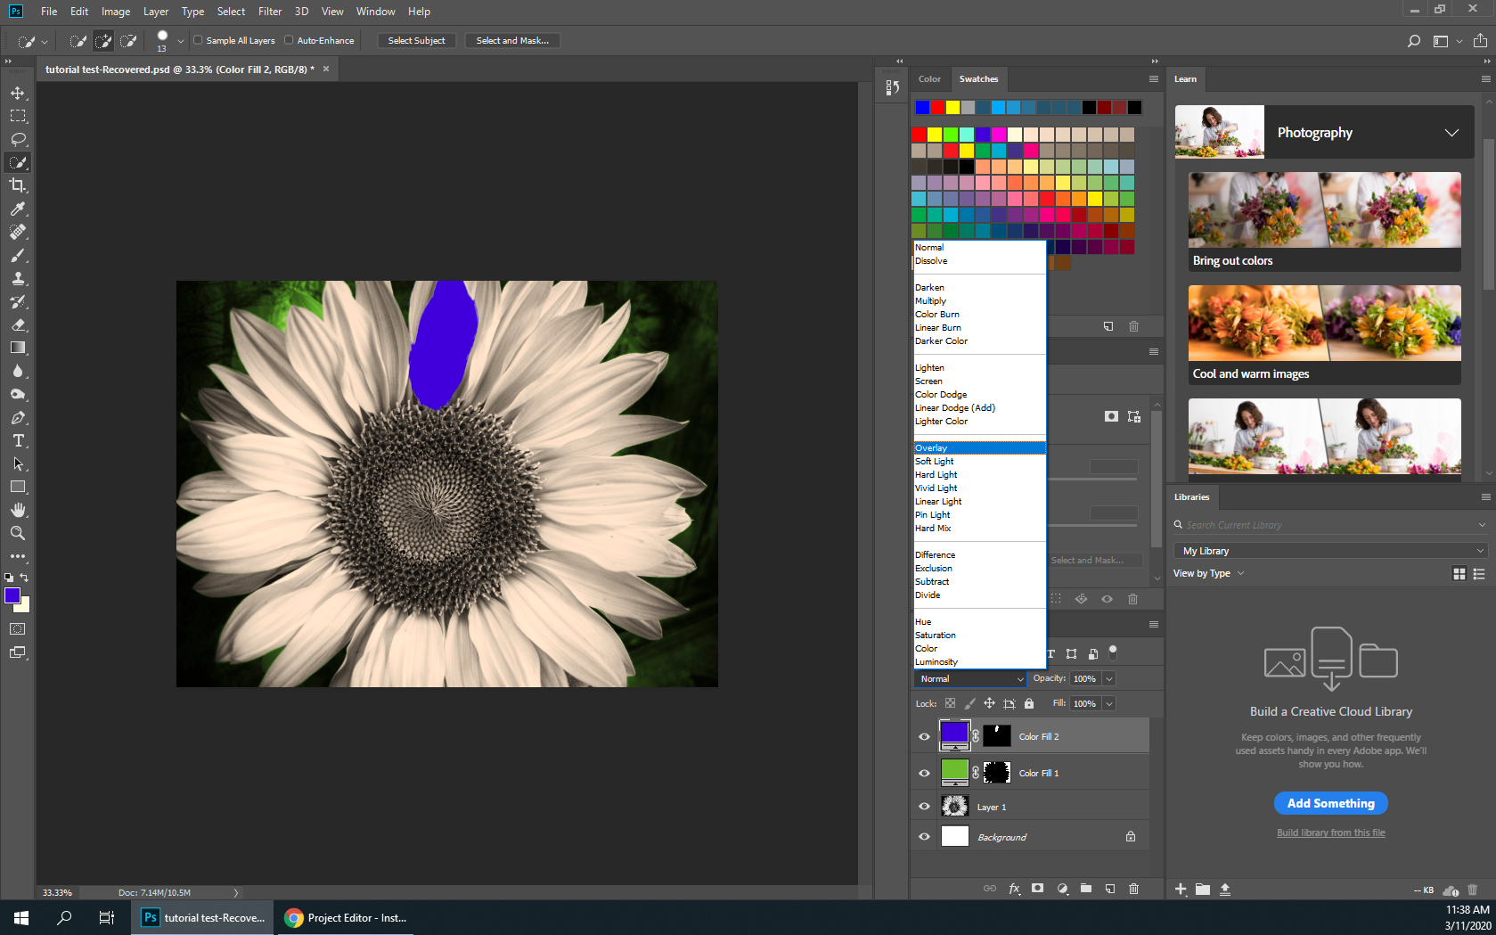This screenshot has height=935, width=1496.
Task: Switch library to list view
Action: click(1479, 574)
